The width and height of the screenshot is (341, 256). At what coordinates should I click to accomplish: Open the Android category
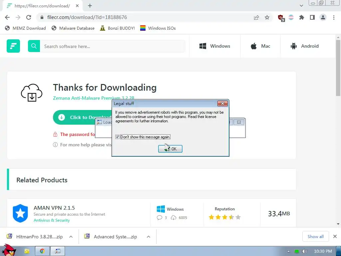click(304, 46)
